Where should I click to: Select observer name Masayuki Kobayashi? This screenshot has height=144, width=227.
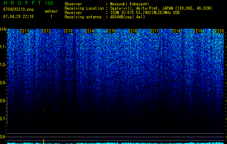coord(129,4)
